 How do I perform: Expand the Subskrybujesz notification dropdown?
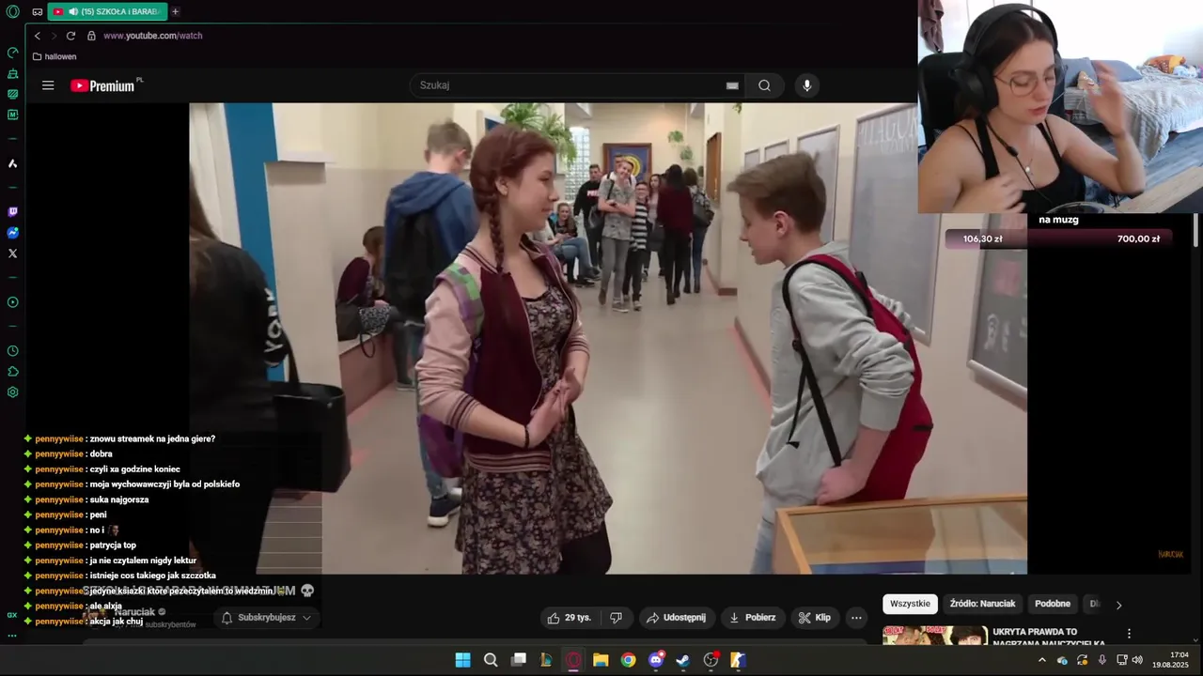click(266, 618)
